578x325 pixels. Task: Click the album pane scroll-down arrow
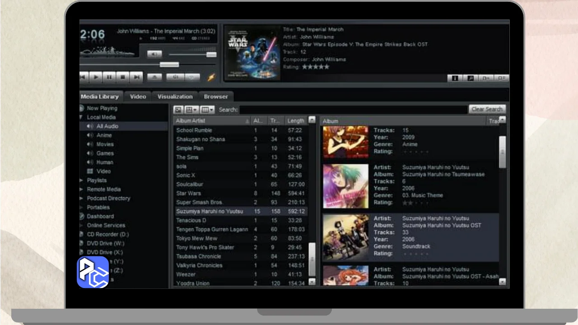503,282
